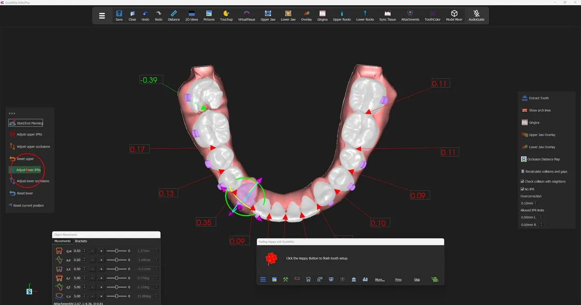
Task: Click the Skip link
Action: pyautogui.click(x=417, y=280)
